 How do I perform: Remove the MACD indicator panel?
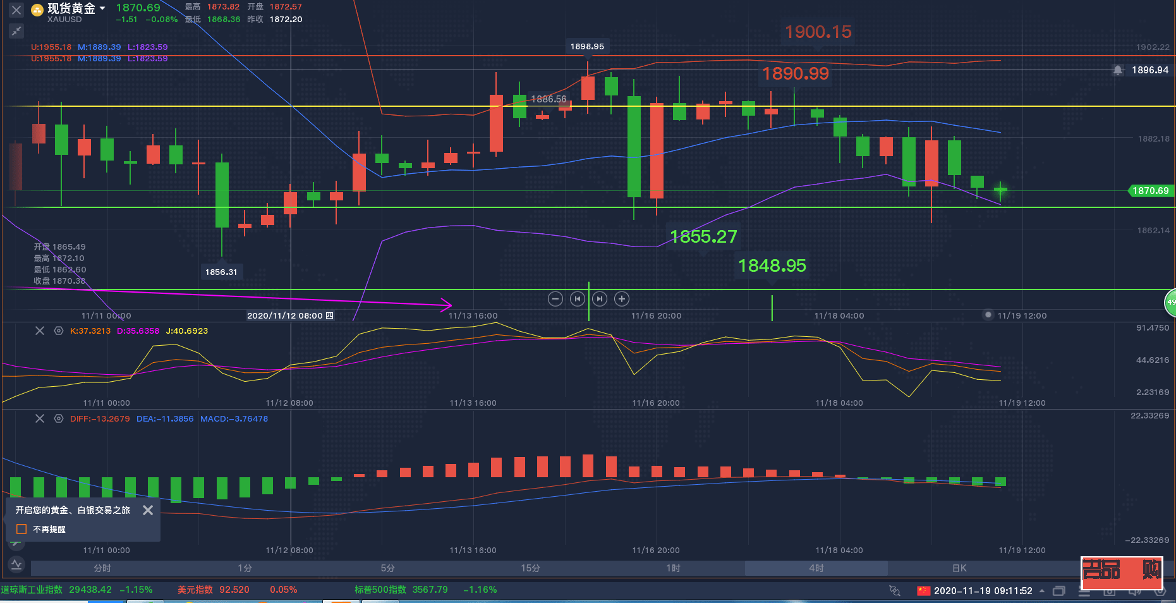tap(40, 418)
